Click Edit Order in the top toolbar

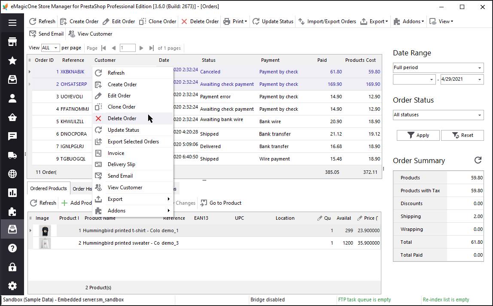(119, 21)
